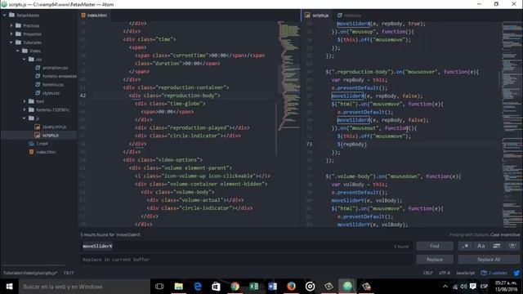Expand the Practicas folder arrow
The height and width of the screenshot is (294, 523).
[x=11, y=25]
